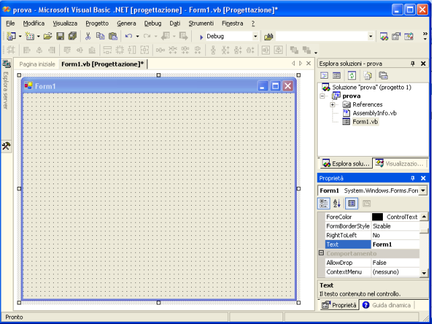
Task: Open the Modifica menu
Action: coord(34,24)
